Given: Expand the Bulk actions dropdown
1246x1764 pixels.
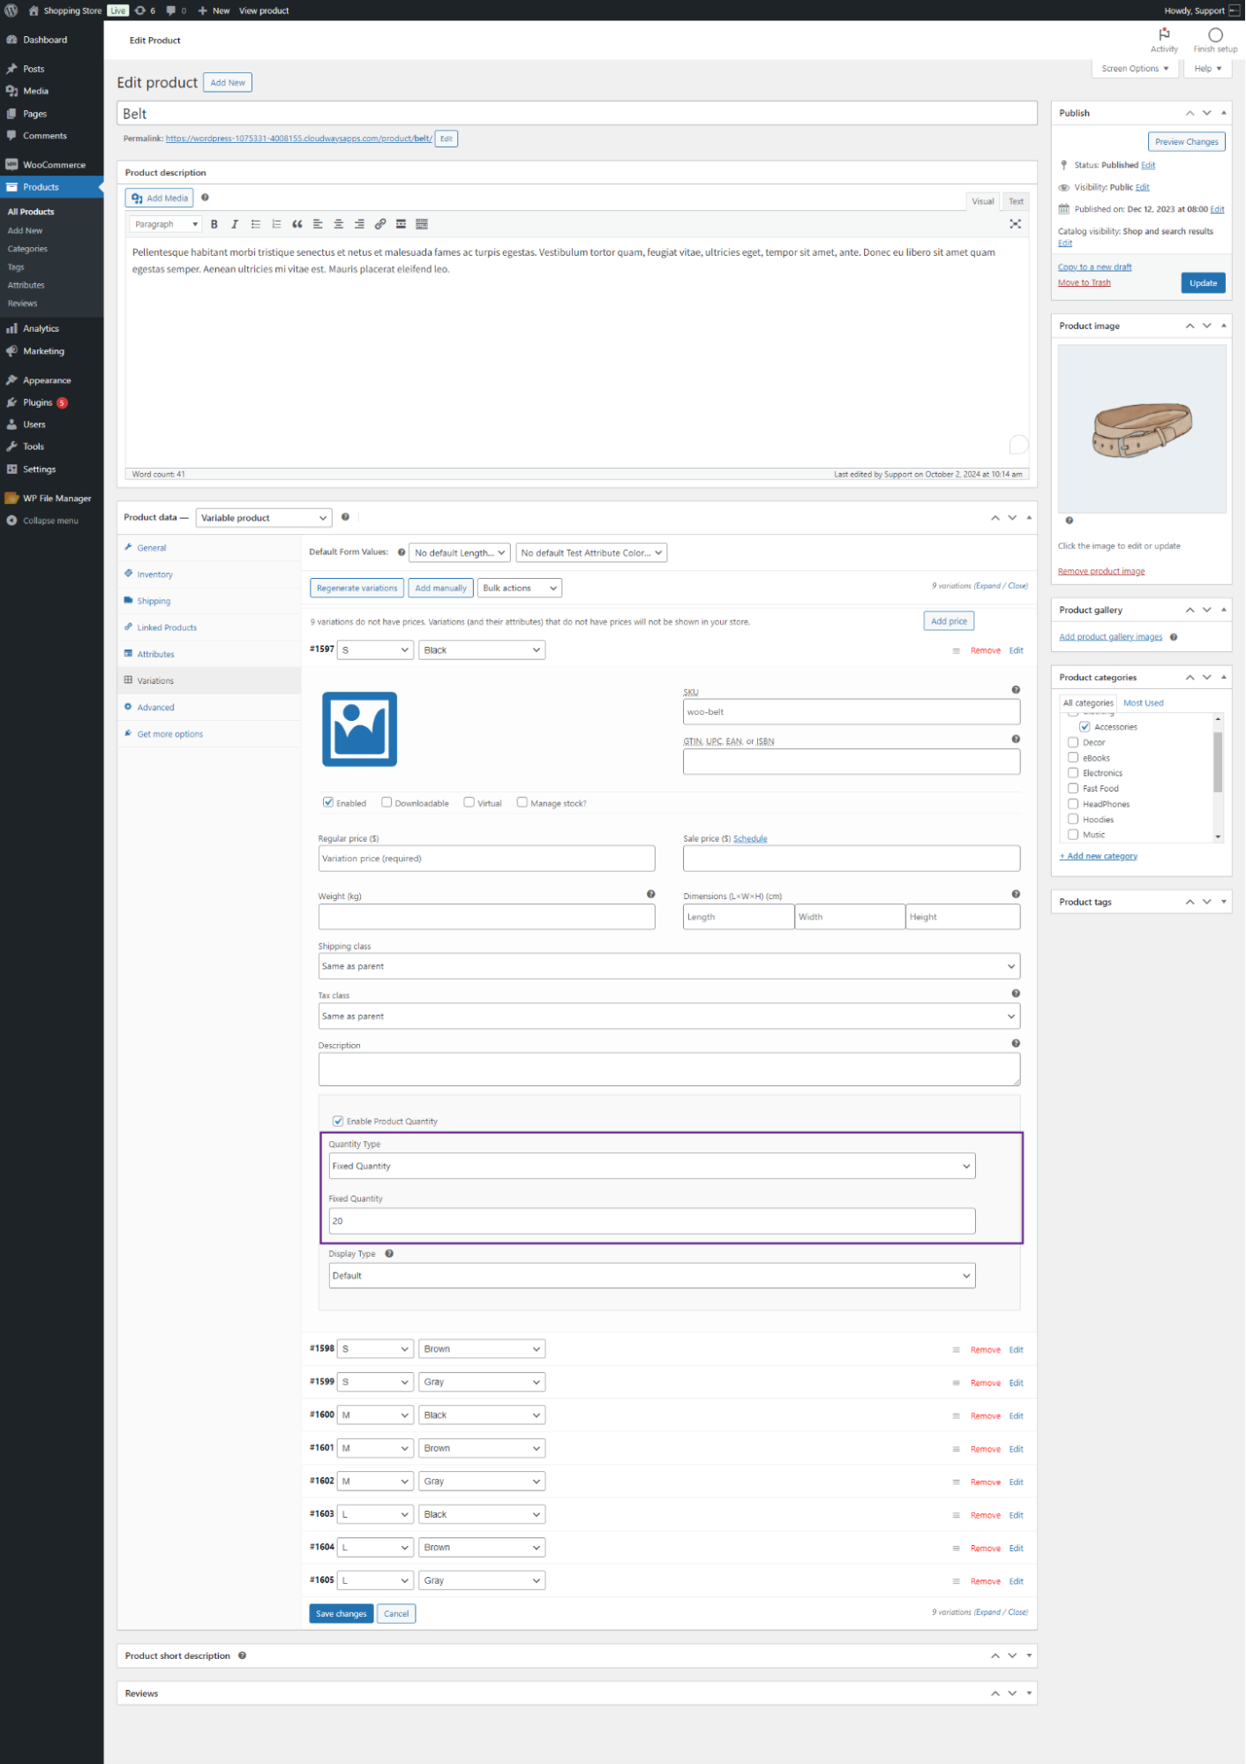Looking at the screenshot, I should (520, 588).
